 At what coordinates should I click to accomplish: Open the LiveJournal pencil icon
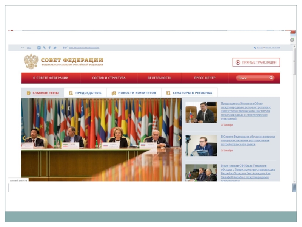[x=44, y=48]
